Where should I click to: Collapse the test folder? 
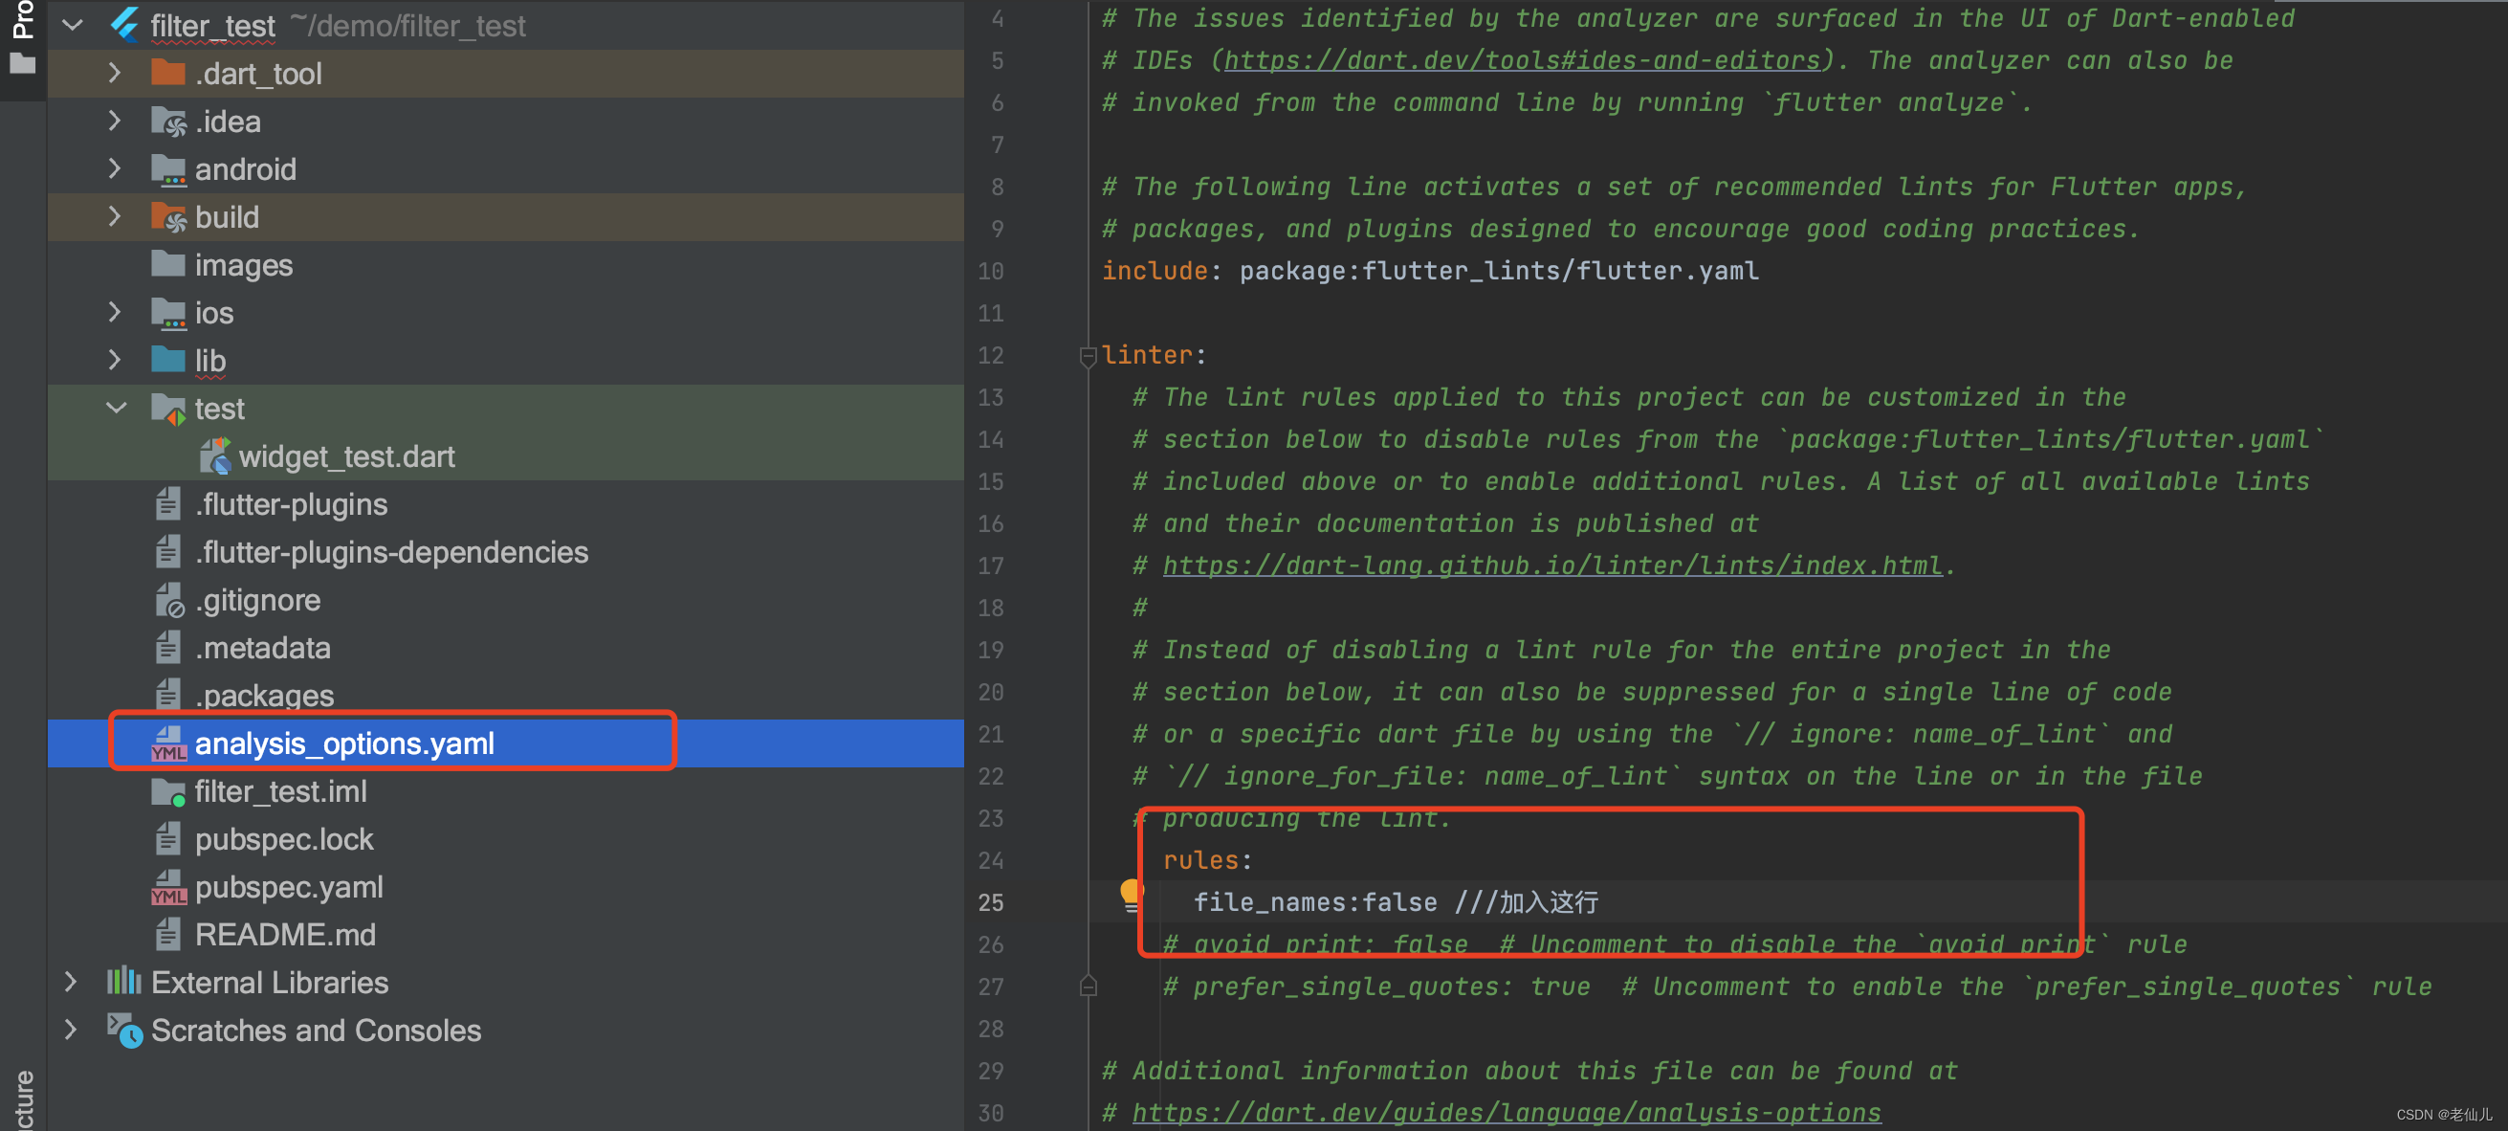(116, 409)
